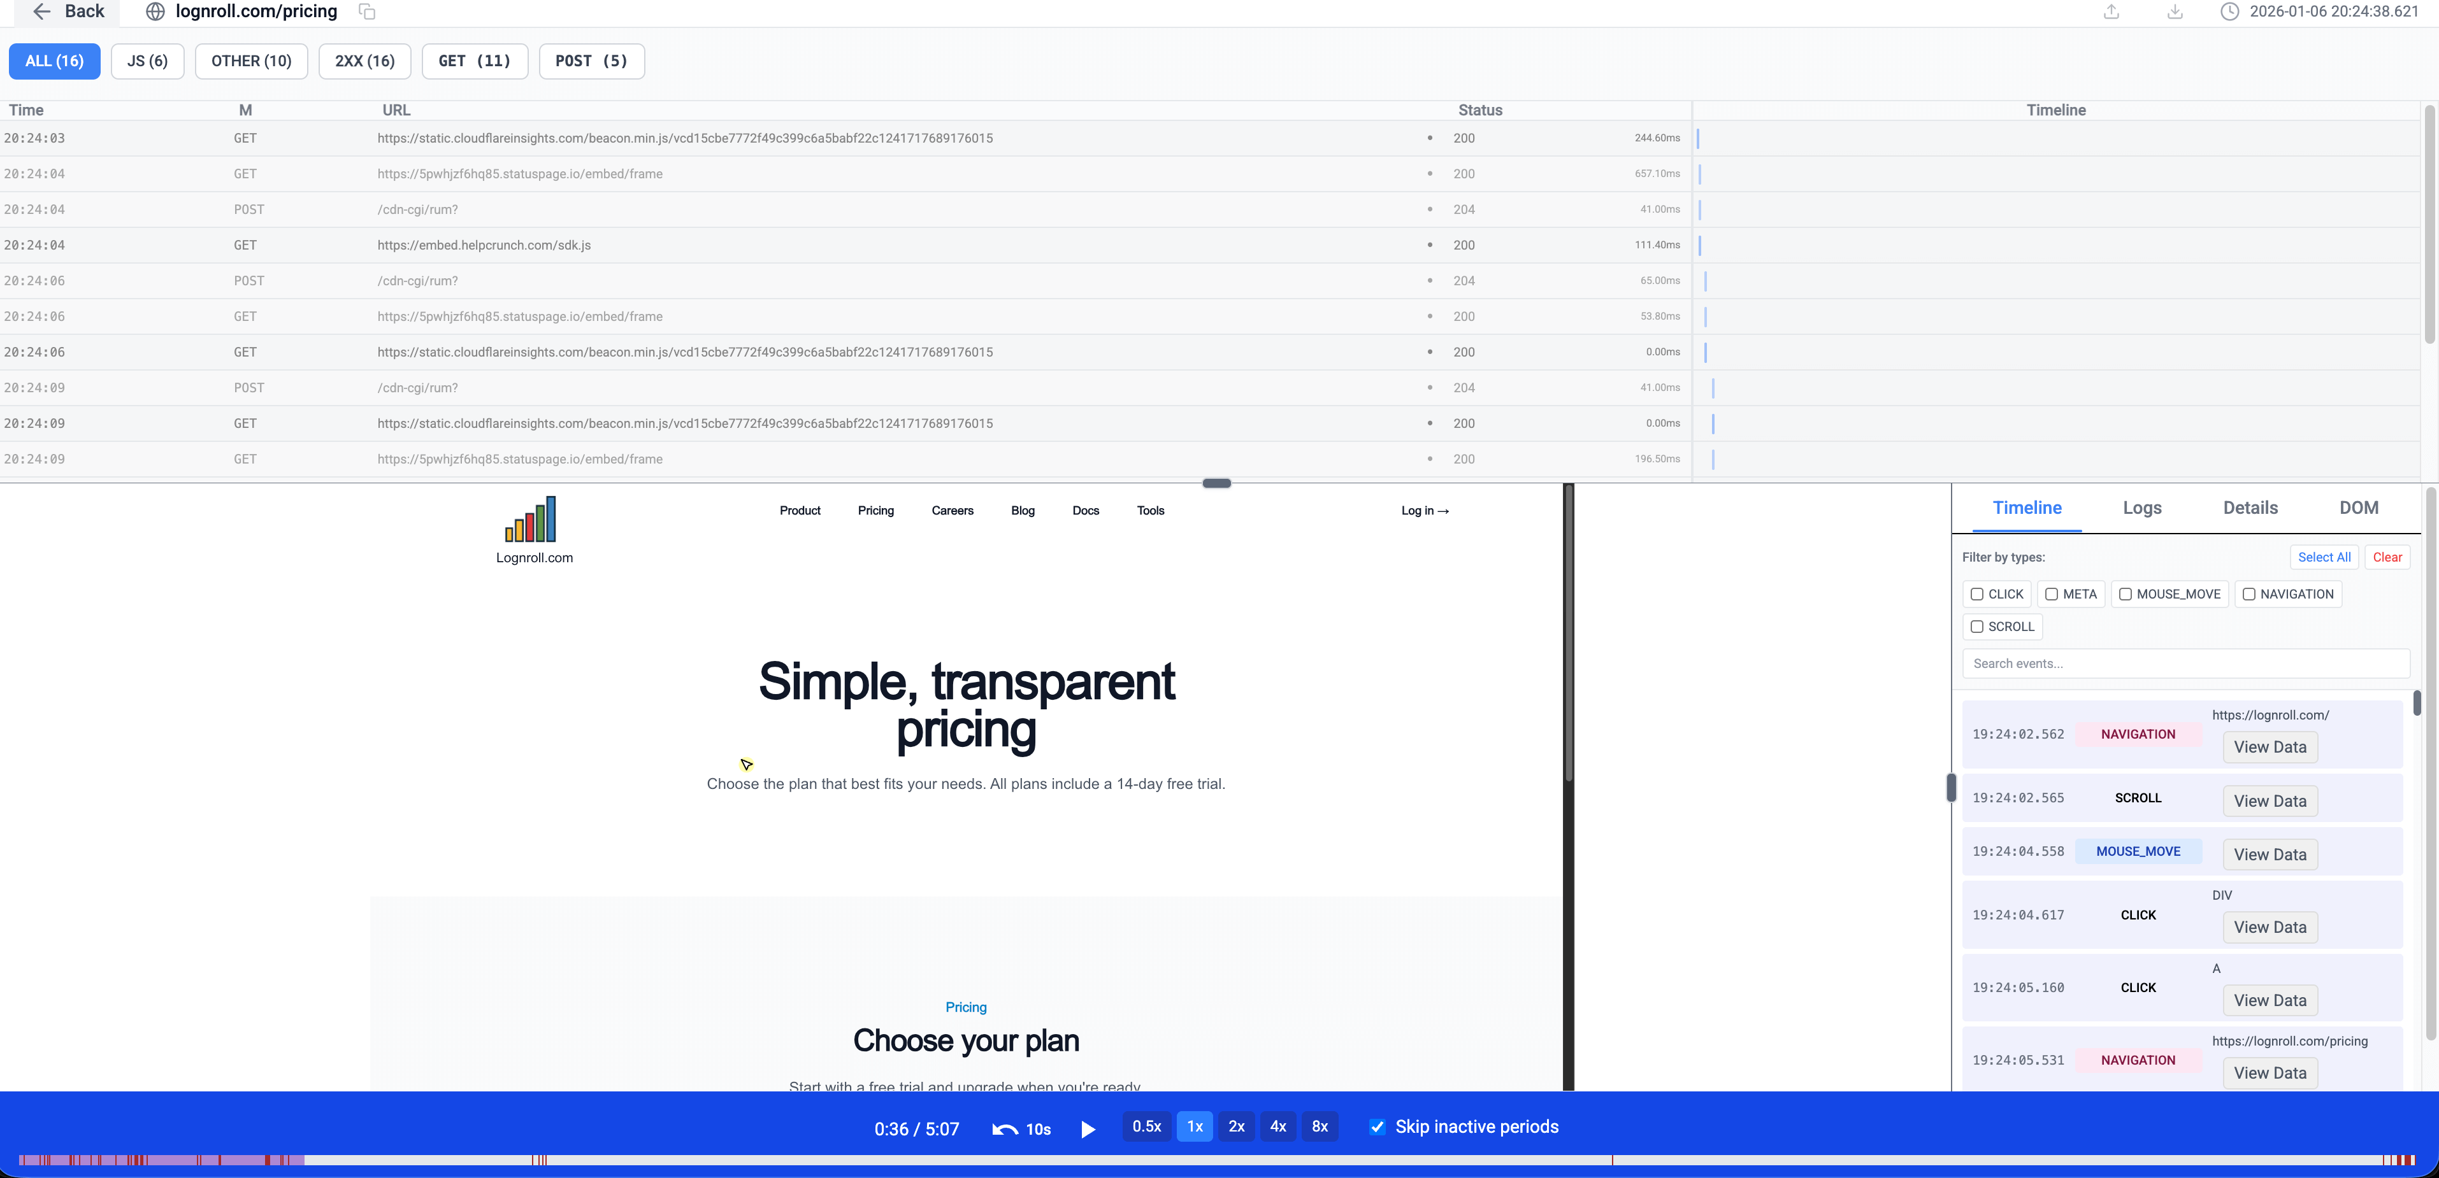Click Select All in filter types
The image size is (2439, 1178).
coord(2324,557)
